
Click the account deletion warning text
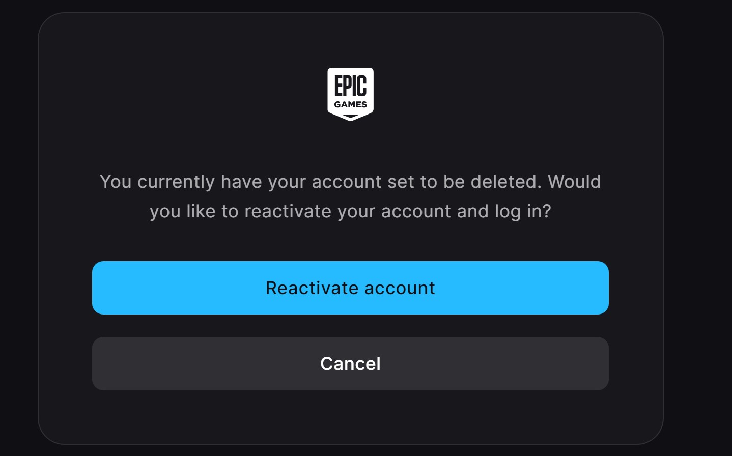coord(350,182)
